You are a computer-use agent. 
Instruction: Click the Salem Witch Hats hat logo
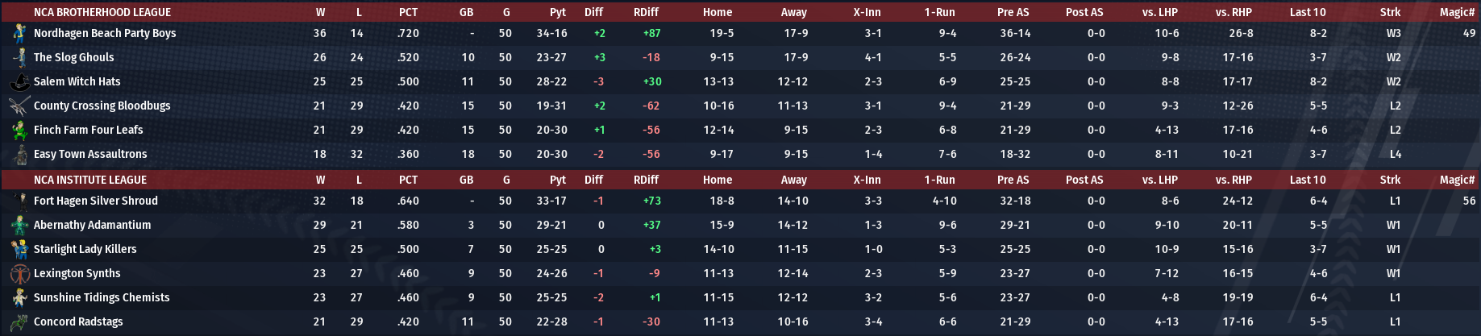(19, 81)
